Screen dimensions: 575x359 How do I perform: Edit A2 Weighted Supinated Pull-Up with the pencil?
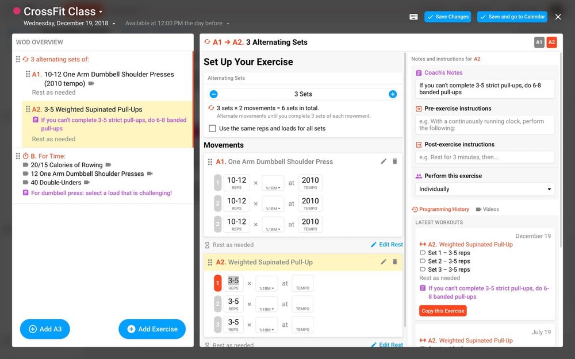[384, 261]
